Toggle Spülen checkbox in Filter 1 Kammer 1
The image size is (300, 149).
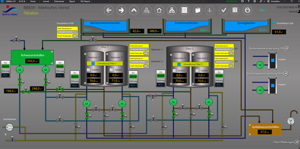[x=89, y=70]
